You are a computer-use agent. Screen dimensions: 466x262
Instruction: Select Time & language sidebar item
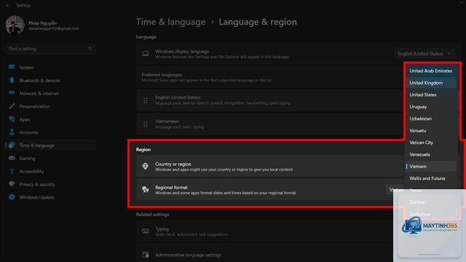click(51, 145)
